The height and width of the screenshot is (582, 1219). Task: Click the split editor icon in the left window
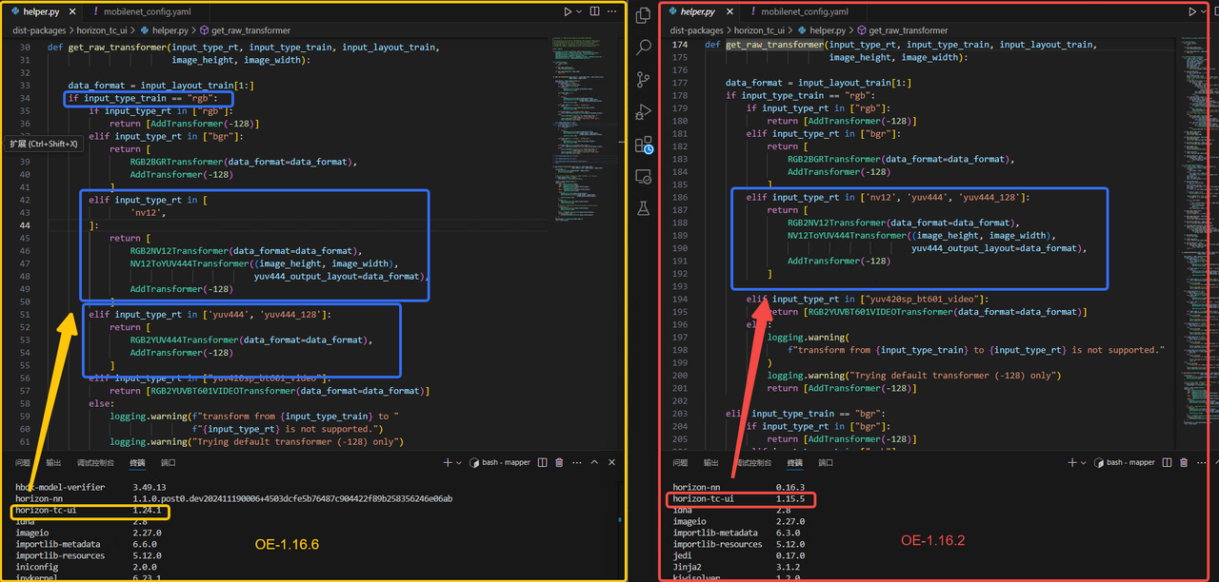click(x=594, y=11)
